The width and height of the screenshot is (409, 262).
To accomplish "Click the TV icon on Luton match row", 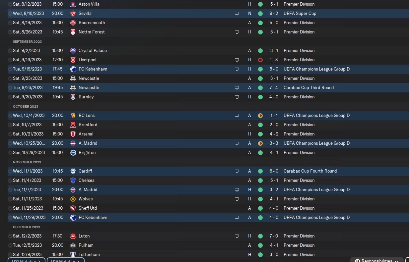I will 237,236.
